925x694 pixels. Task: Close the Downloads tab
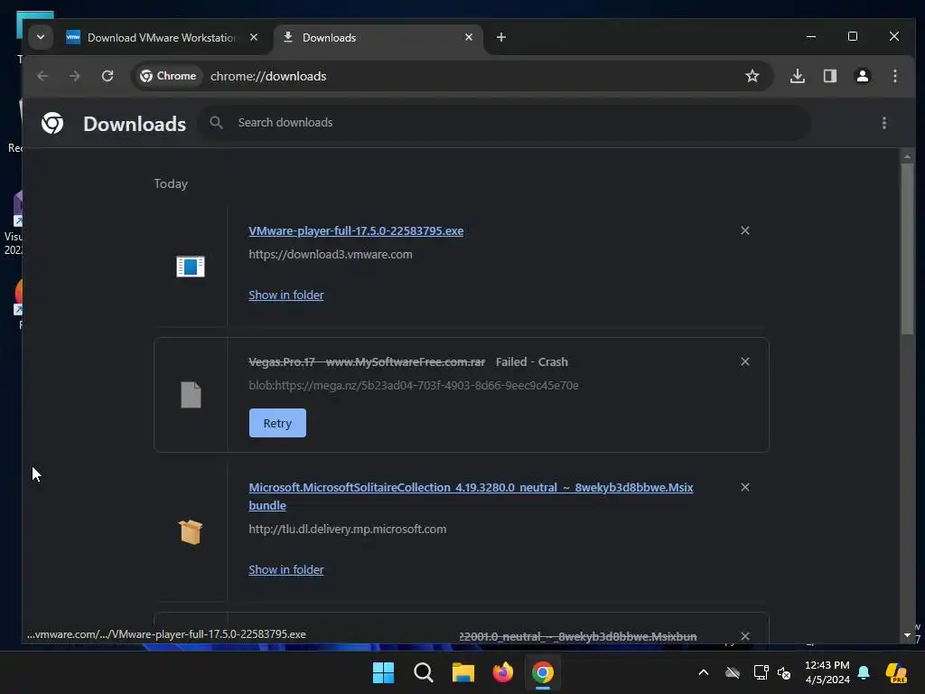469,37
